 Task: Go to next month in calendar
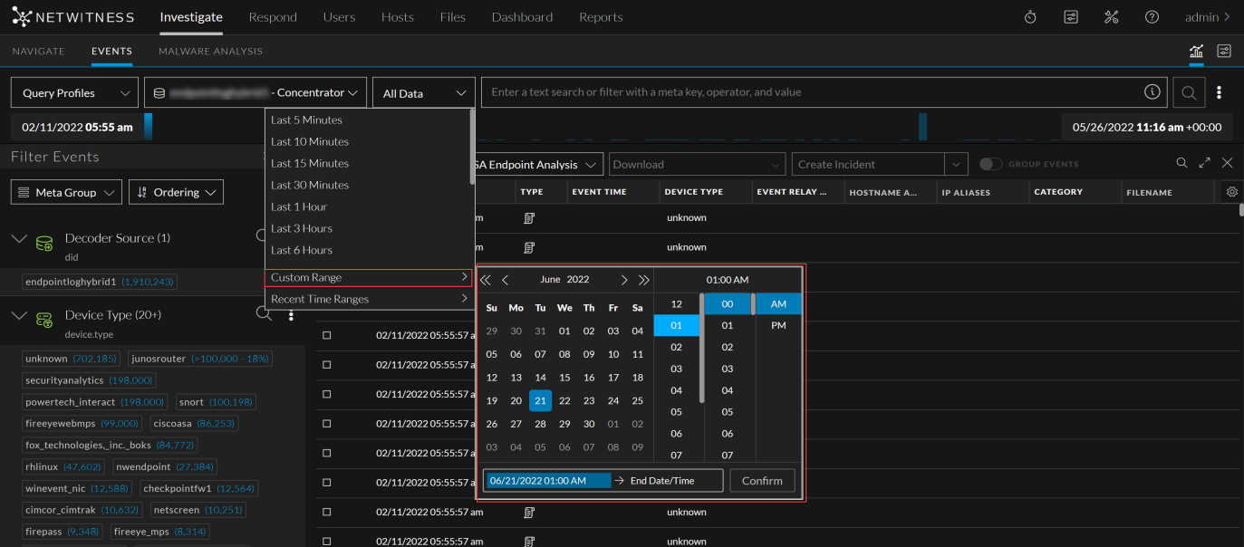(x=623, y=280)
